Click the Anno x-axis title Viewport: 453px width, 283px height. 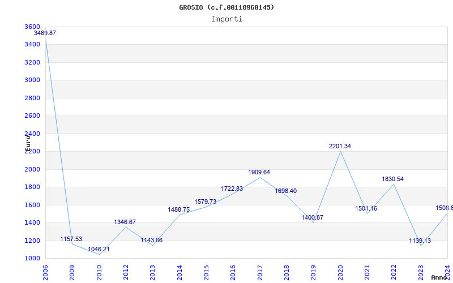(x=438, y=278)
